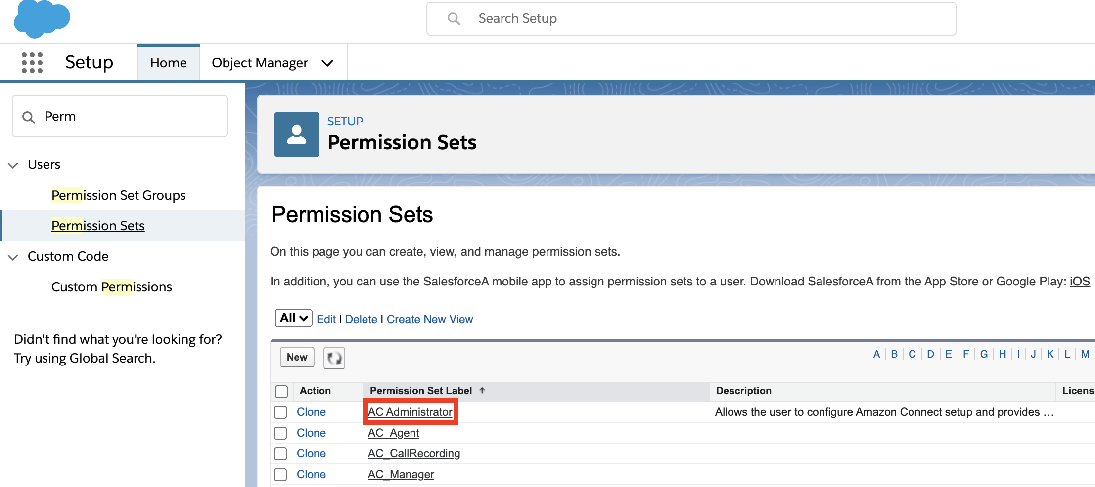Filter list by letter A
Screen dimensions: 1095x487
876,354
